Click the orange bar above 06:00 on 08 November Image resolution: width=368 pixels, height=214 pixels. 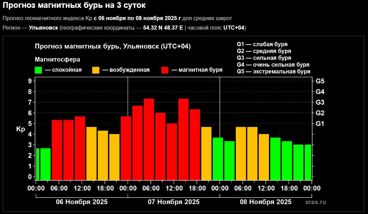point(241,153)
